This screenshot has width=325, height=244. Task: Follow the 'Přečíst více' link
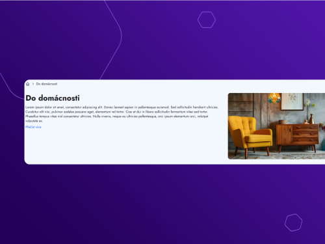click(x=33, y=127)
